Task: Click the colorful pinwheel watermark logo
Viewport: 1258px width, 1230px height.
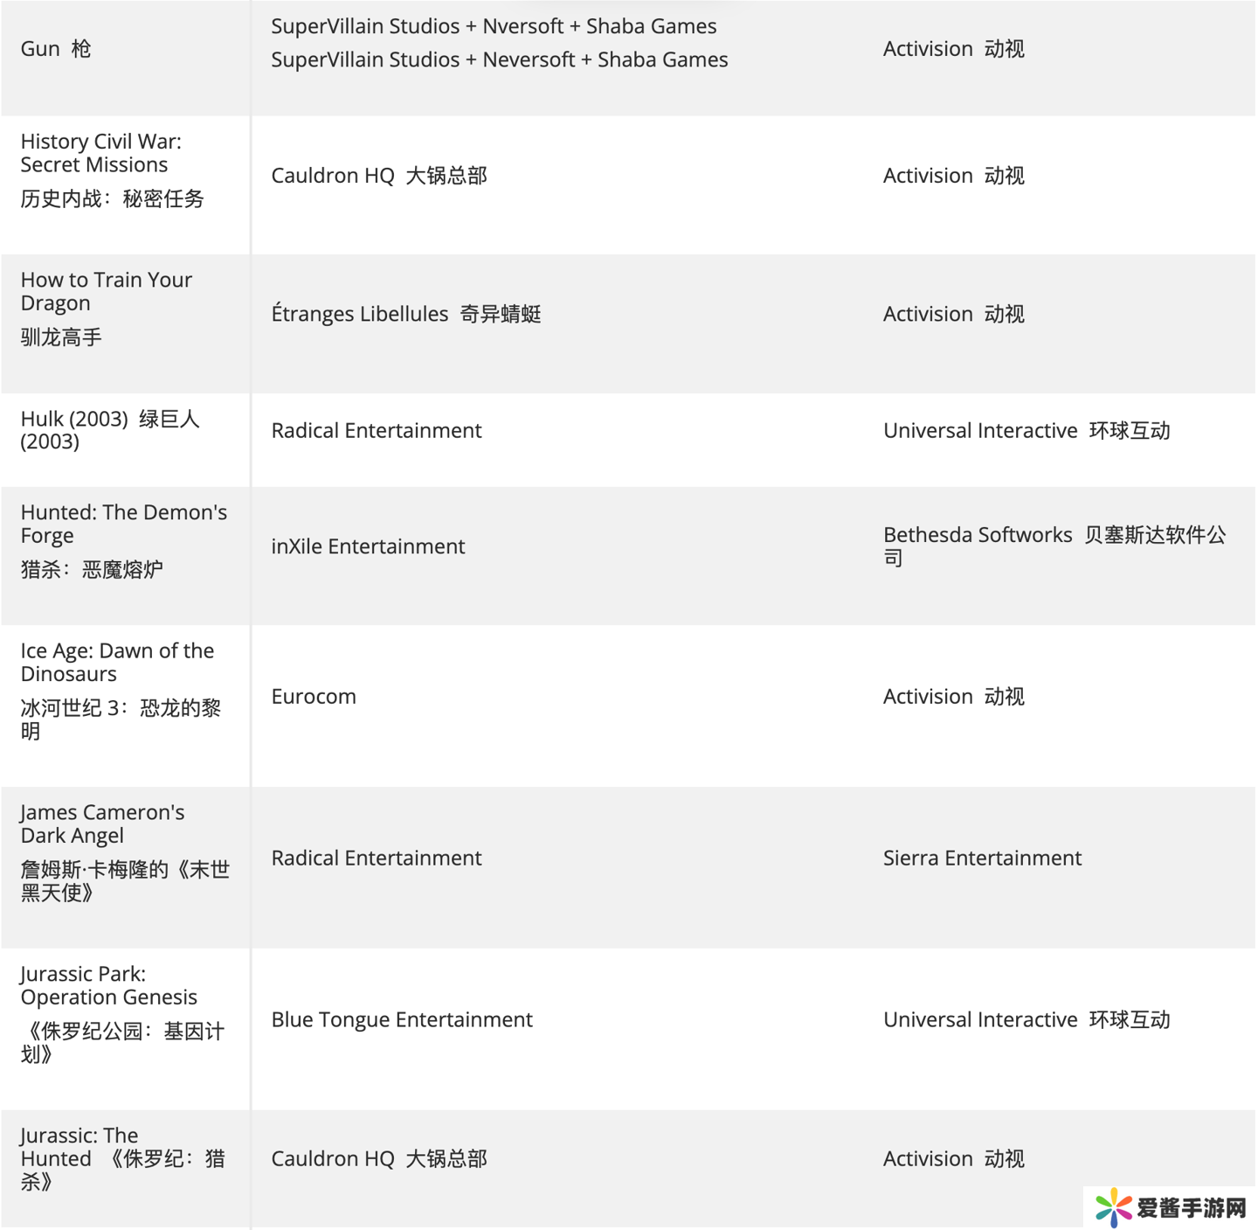Action: (x=1114, y=1207)
